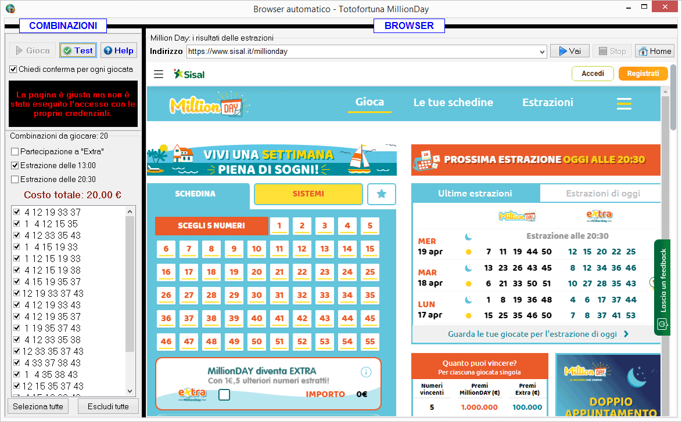
Task: Open the Lascia un feedback panel
Action: 662,287
